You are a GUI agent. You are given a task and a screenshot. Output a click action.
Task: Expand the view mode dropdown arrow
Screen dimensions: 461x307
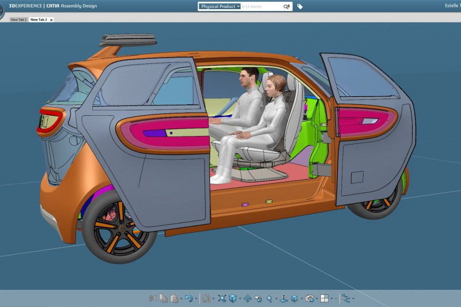click(302, 299)
